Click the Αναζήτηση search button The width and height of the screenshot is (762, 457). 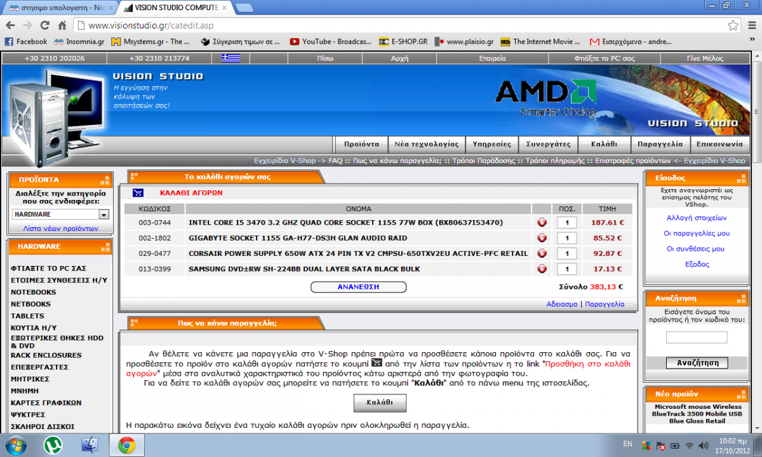[697, 363]
